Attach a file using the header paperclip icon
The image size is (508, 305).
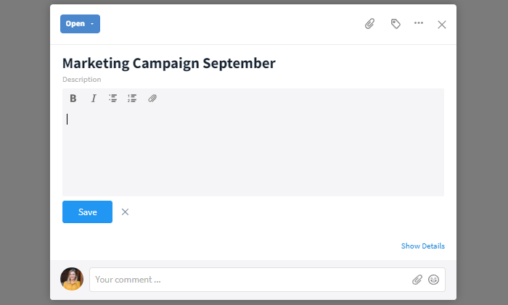pos(369,24)
